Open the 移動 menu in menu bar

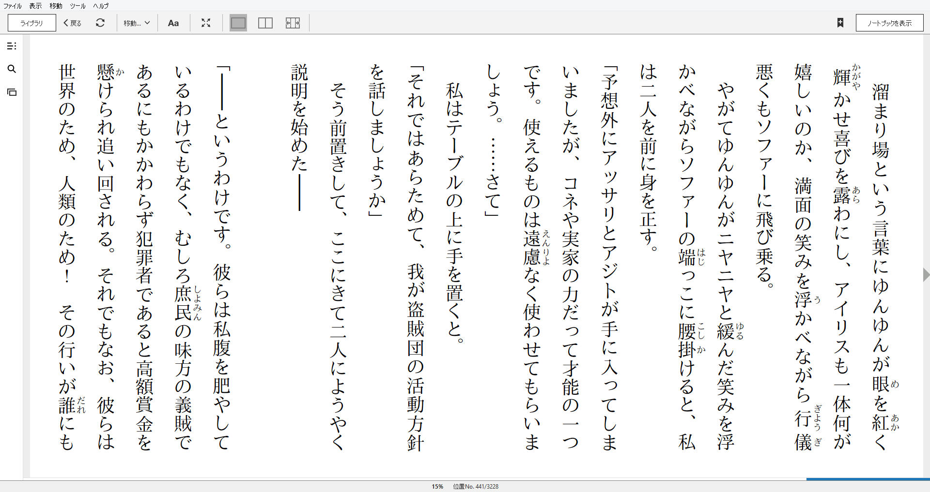[x=56, y=6]
